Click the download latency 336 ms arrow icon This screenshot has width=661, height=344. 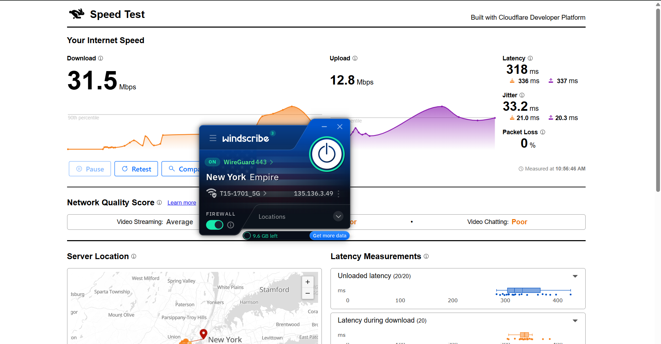coord(512,81)
